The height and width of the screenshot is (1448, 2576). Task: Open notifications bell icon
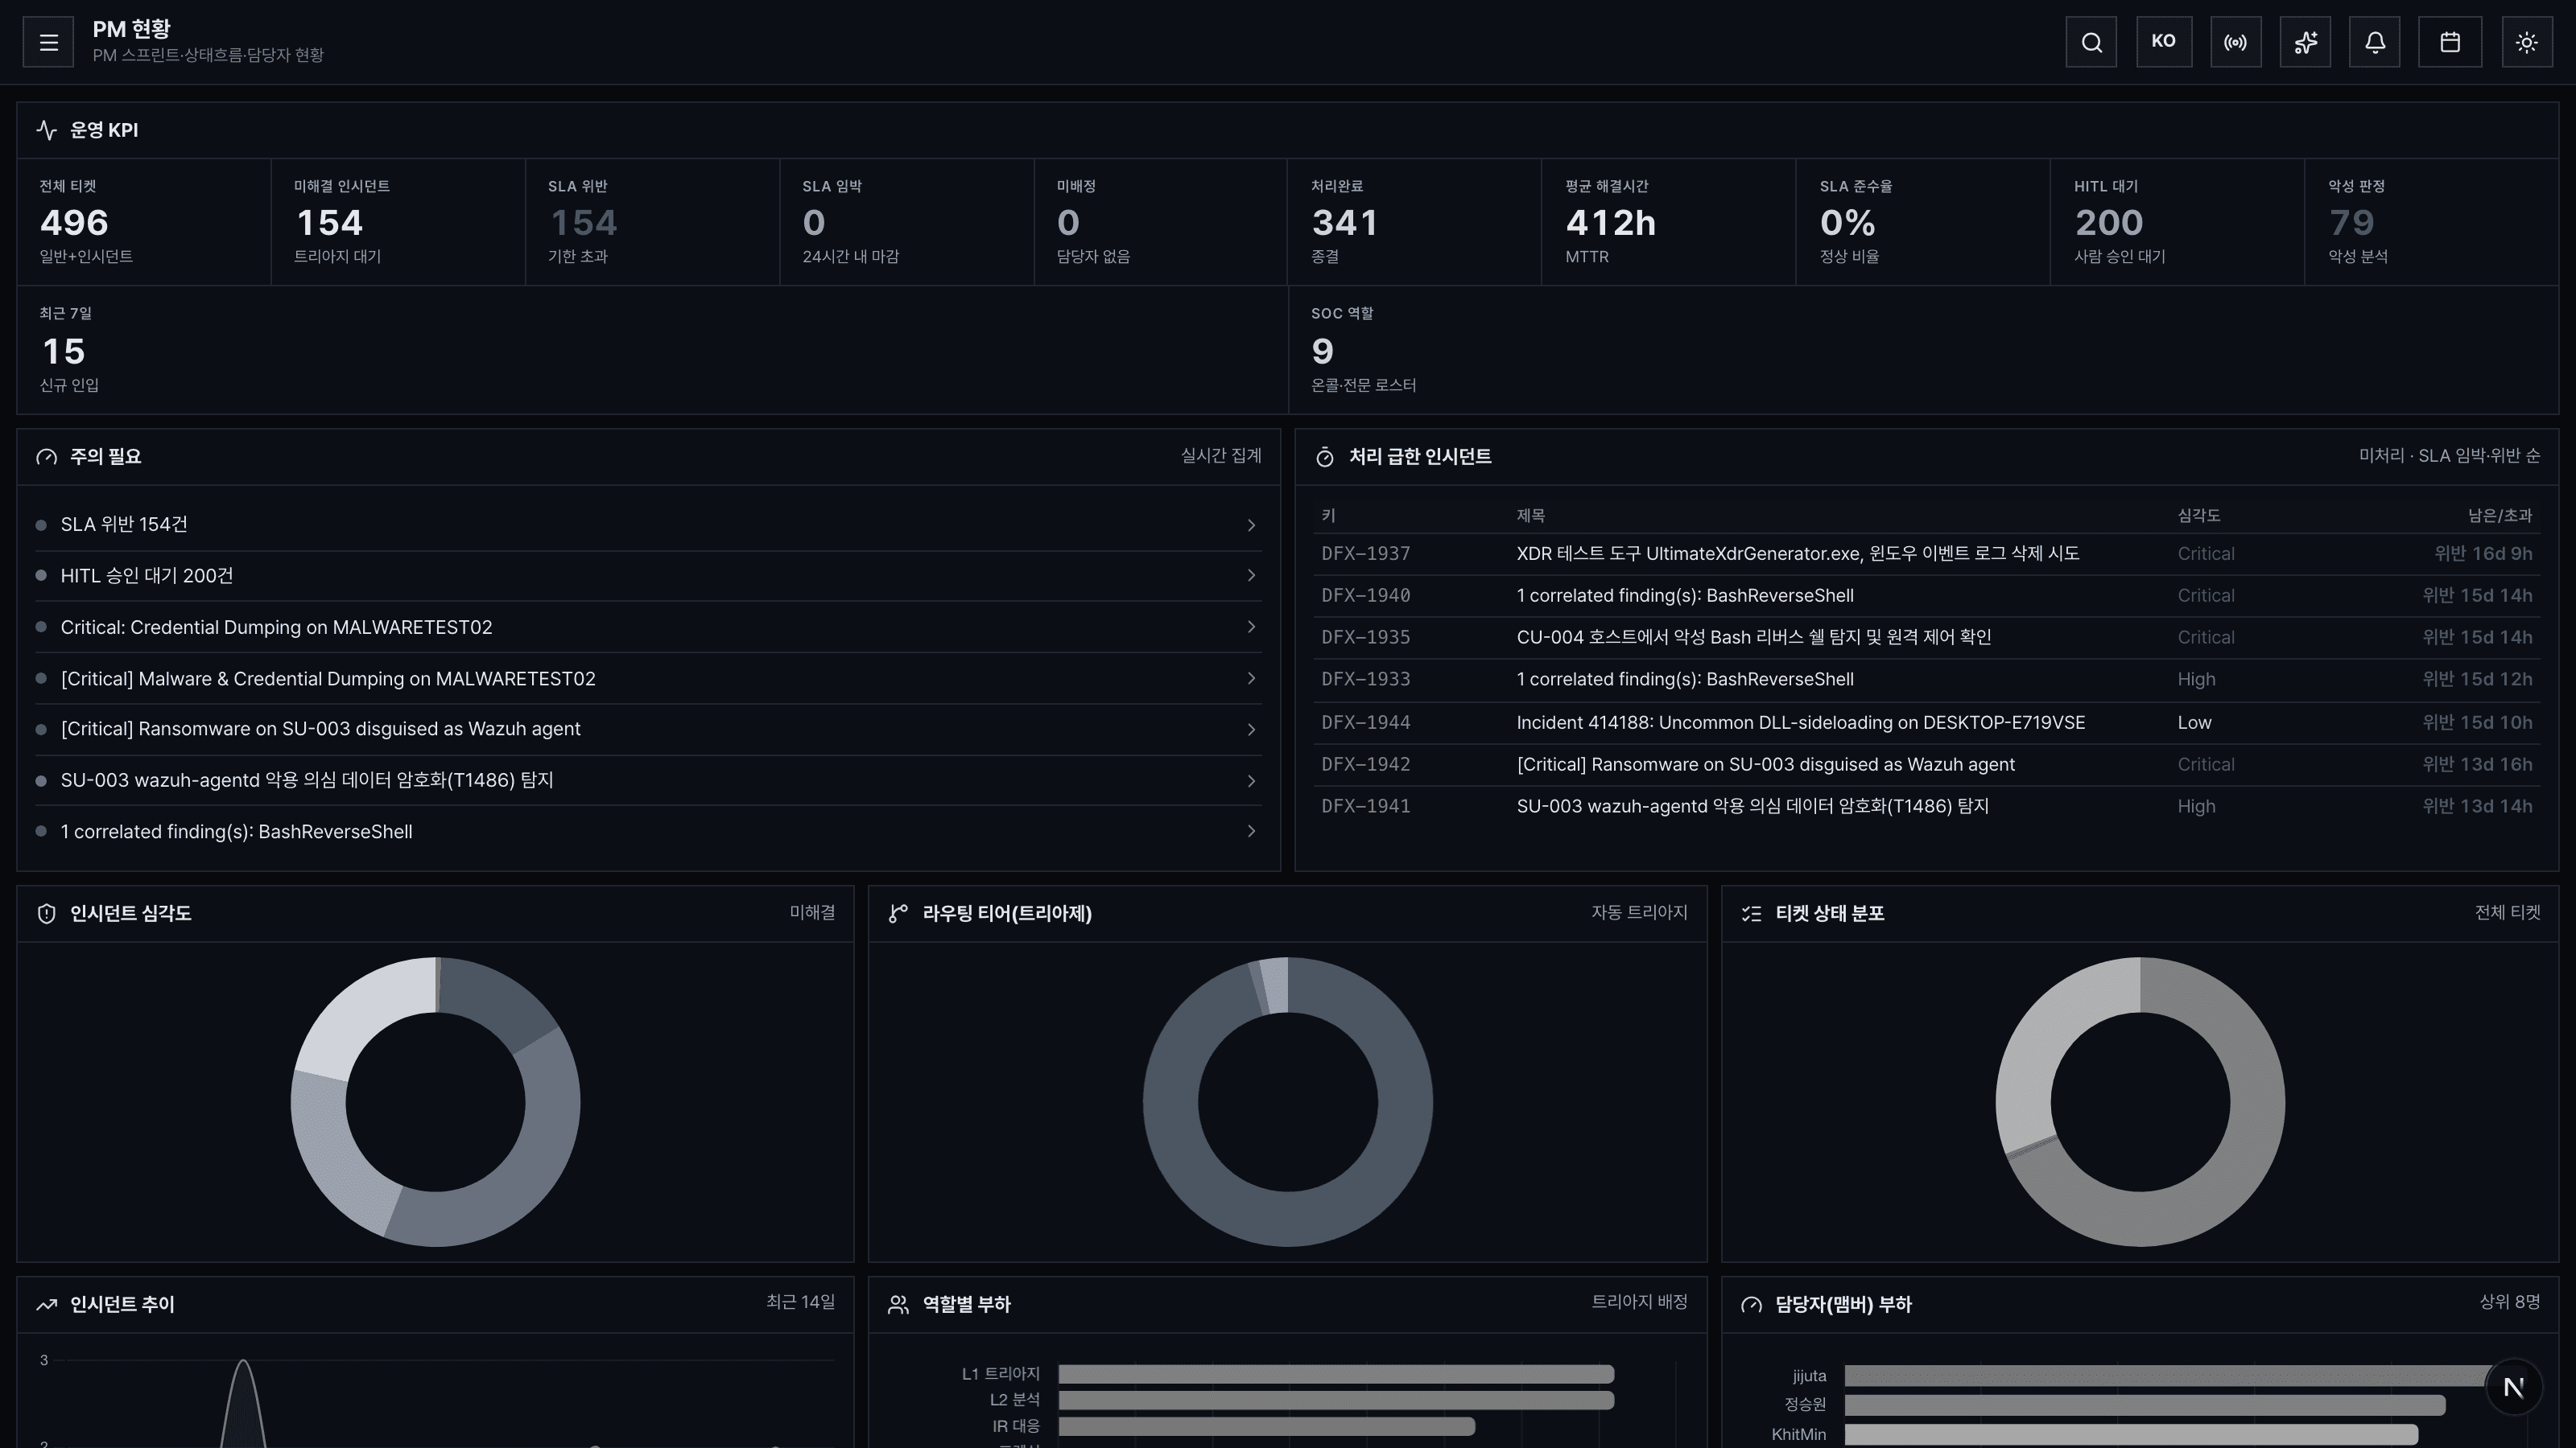[2375, 42]
